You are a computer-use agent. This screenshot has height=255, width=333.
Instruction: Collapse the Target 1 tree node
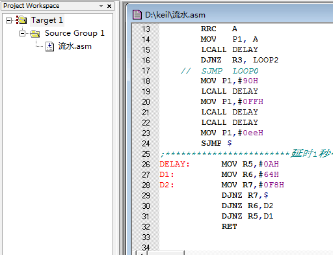pos(8,21)
